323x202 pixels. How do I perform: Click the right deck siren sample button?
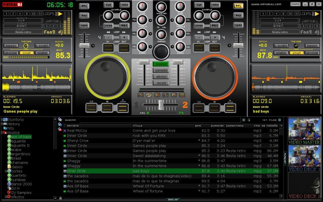tap(199, 25)
